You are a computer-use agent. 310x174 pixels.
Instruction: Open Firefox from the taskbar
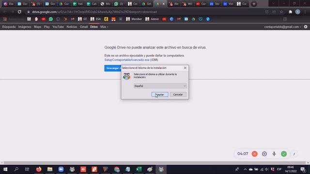click(x=39, y=169)
